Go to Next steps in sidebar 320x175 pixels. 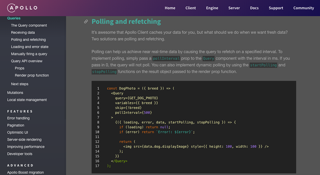click(20, 84)
